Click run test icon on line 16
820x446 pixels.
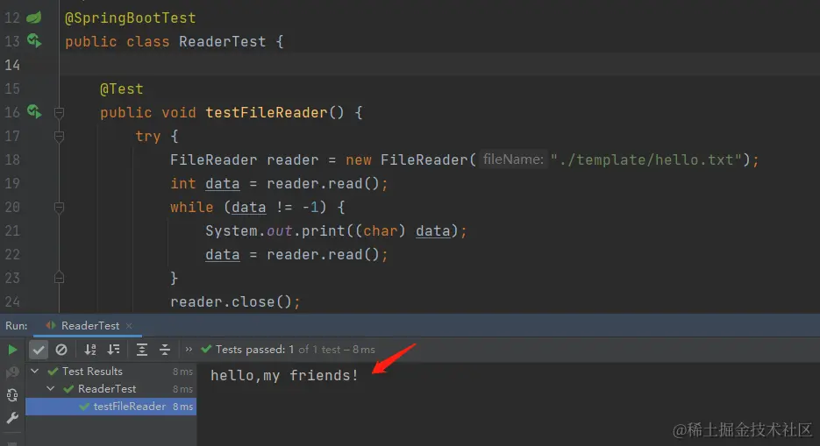tap(34, 111)
